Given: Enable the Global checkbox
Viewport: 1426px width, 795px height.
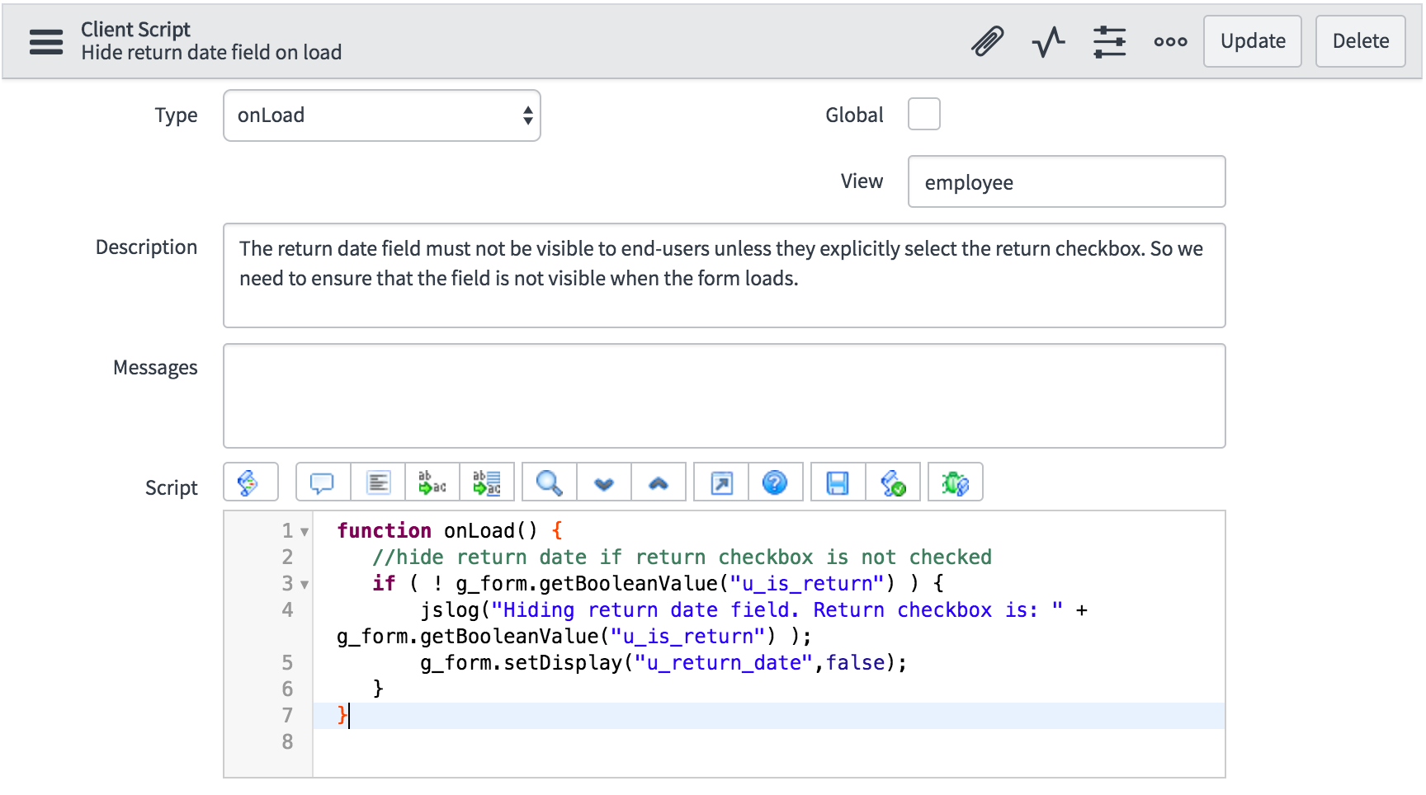Looking at the screenshot, I should 923,114.
